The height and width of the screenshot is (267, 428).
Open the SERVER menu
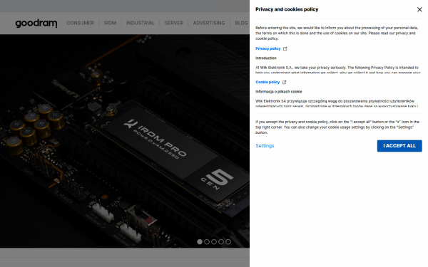(x=173, y=23)
